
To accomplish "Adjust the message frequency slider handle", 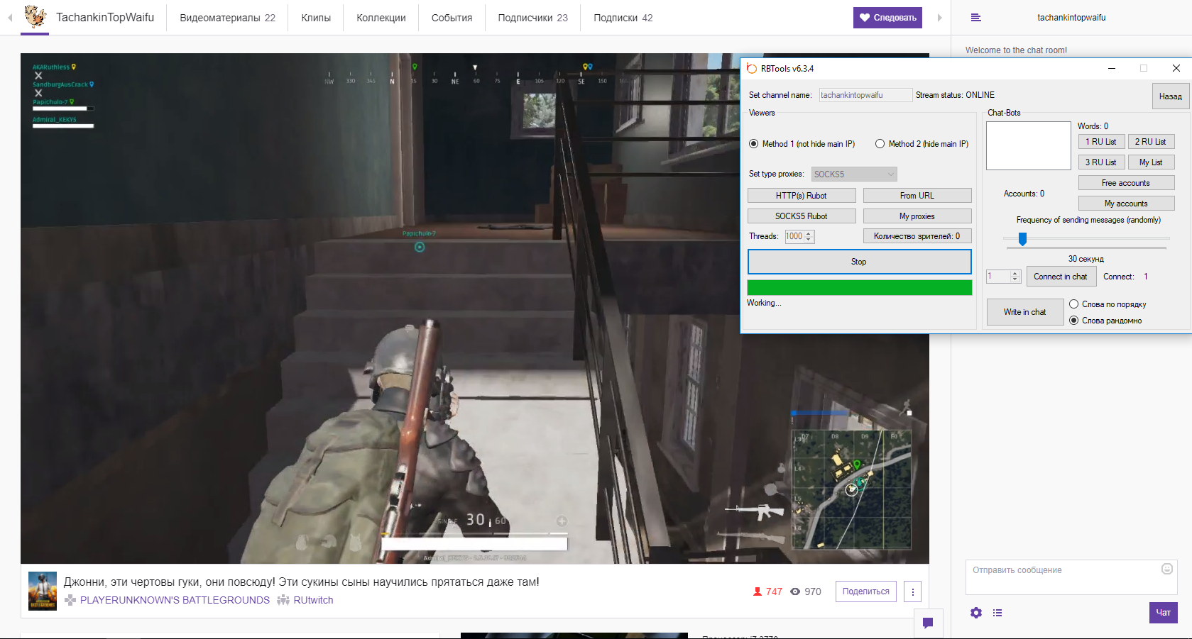I will tap(1022, 239).
